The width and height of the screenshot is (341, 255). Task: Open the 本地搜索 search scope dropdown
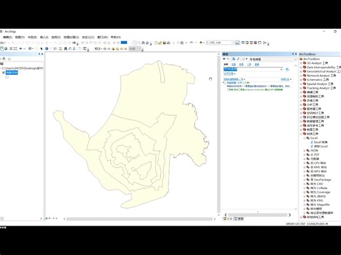(295, 59)
